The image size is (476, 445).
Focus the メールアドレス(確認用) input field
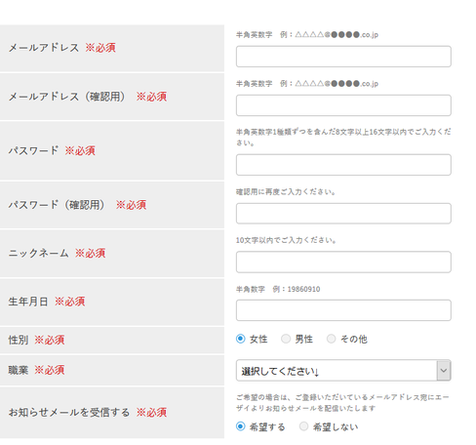point(343,105)
